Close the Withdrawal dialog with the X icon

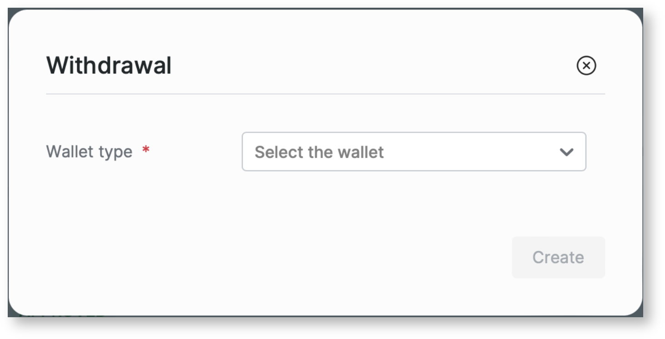coord(586,66)
